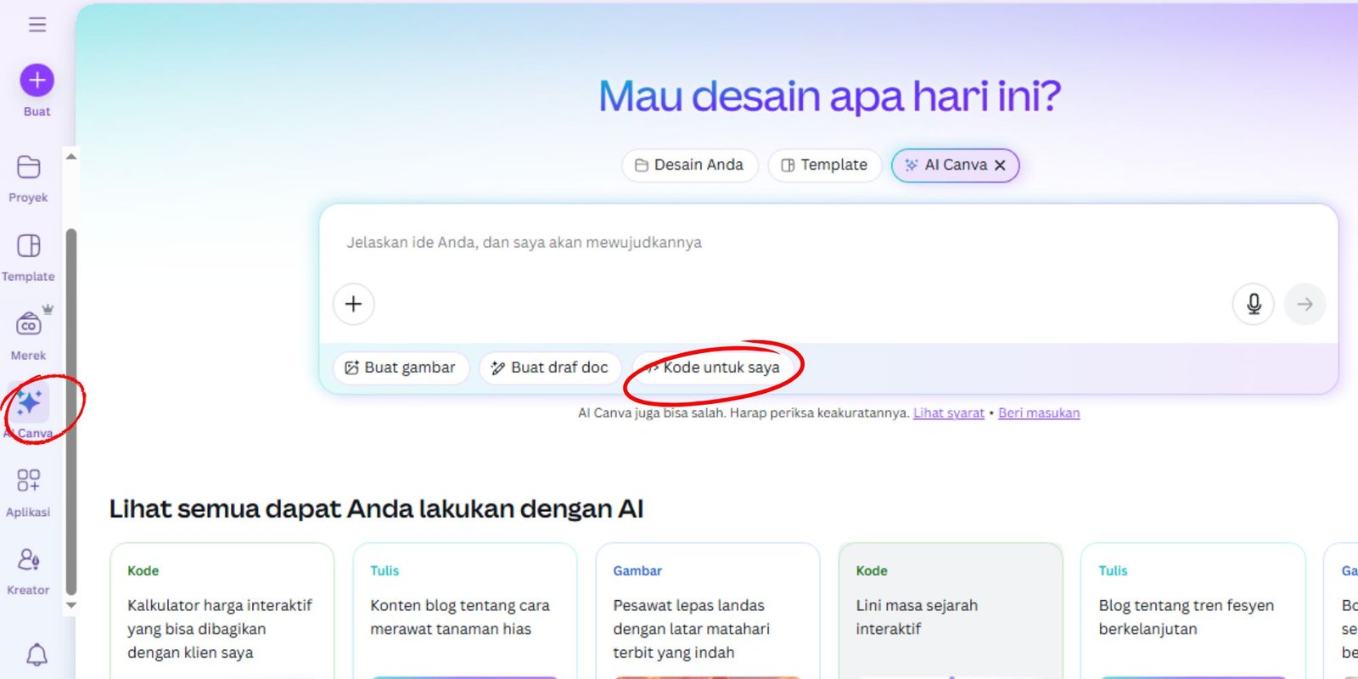
Task: Open Konten blog tanaman hias card
Action: point(465,611)
